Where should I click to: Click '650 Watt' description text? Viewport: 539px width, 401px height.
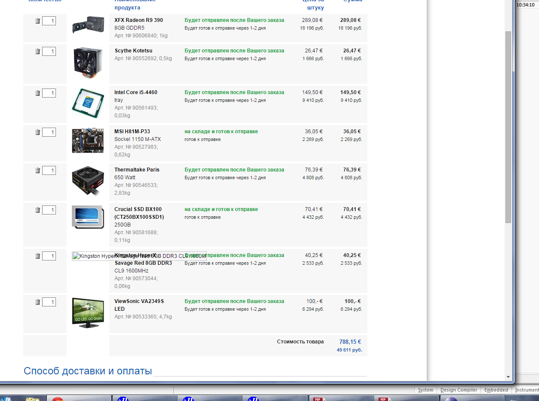(125, 178)
